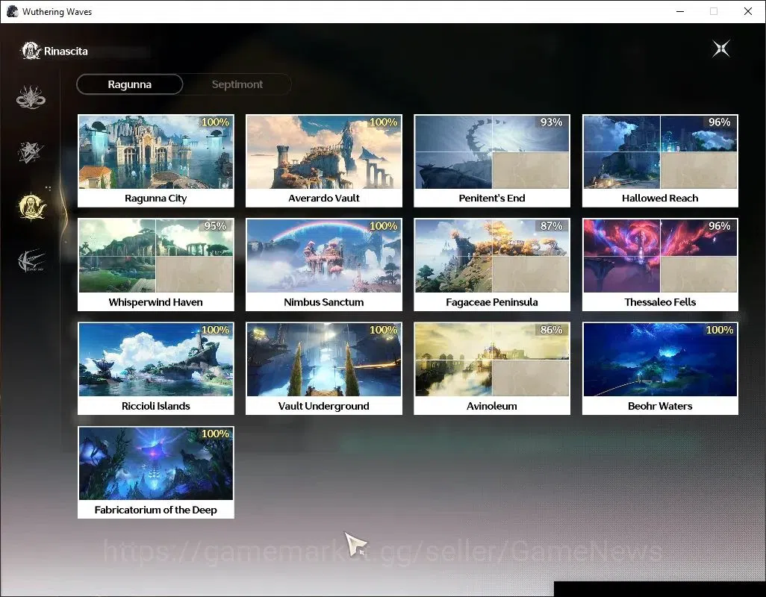Click the Rinascita emblem icon in header

point(31,51)
